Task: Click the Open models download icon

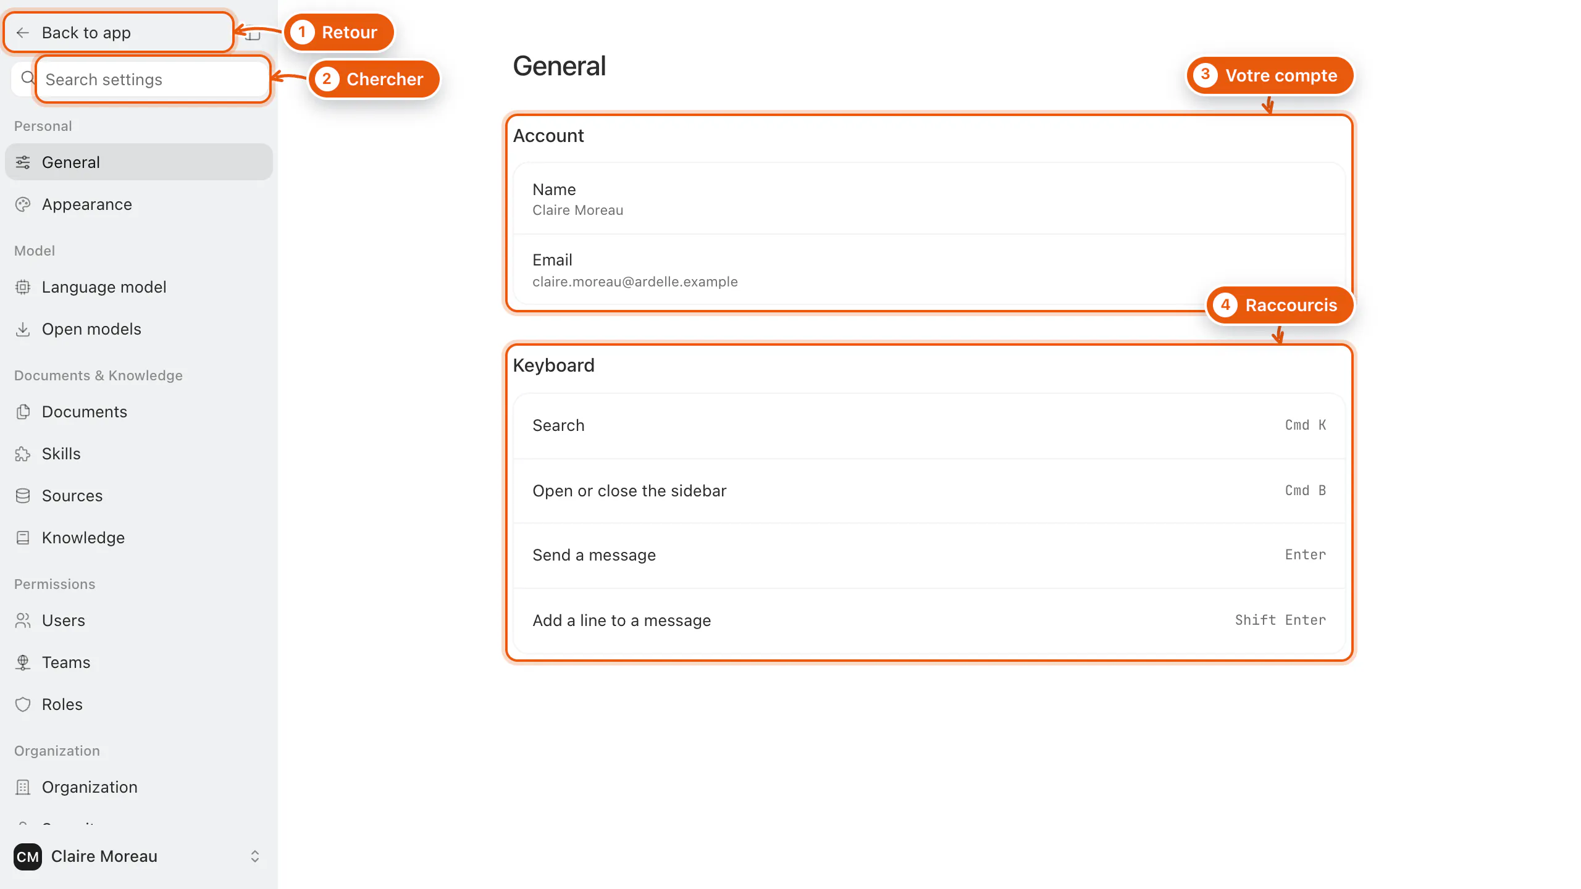Action: 23,329
